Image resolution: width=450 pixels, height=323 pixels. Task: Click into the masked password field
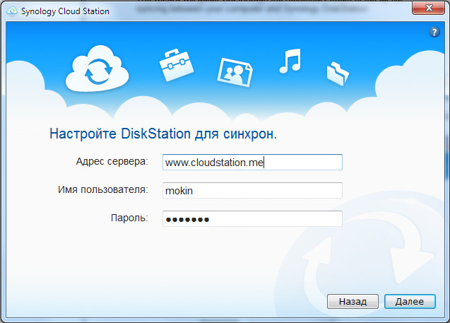tap(251, 219)
